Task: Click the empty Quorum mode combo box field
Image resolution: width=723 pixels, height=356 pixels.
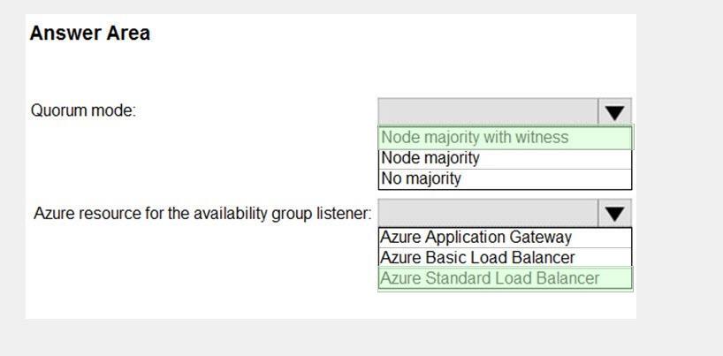Action: (488, 111)
